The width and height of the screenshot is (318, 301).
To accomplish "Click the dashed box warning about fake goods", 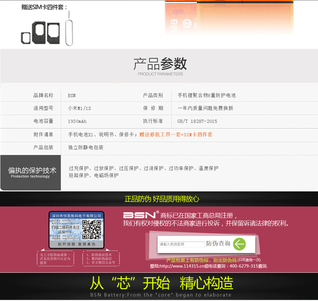I will [x=55, y=259].
